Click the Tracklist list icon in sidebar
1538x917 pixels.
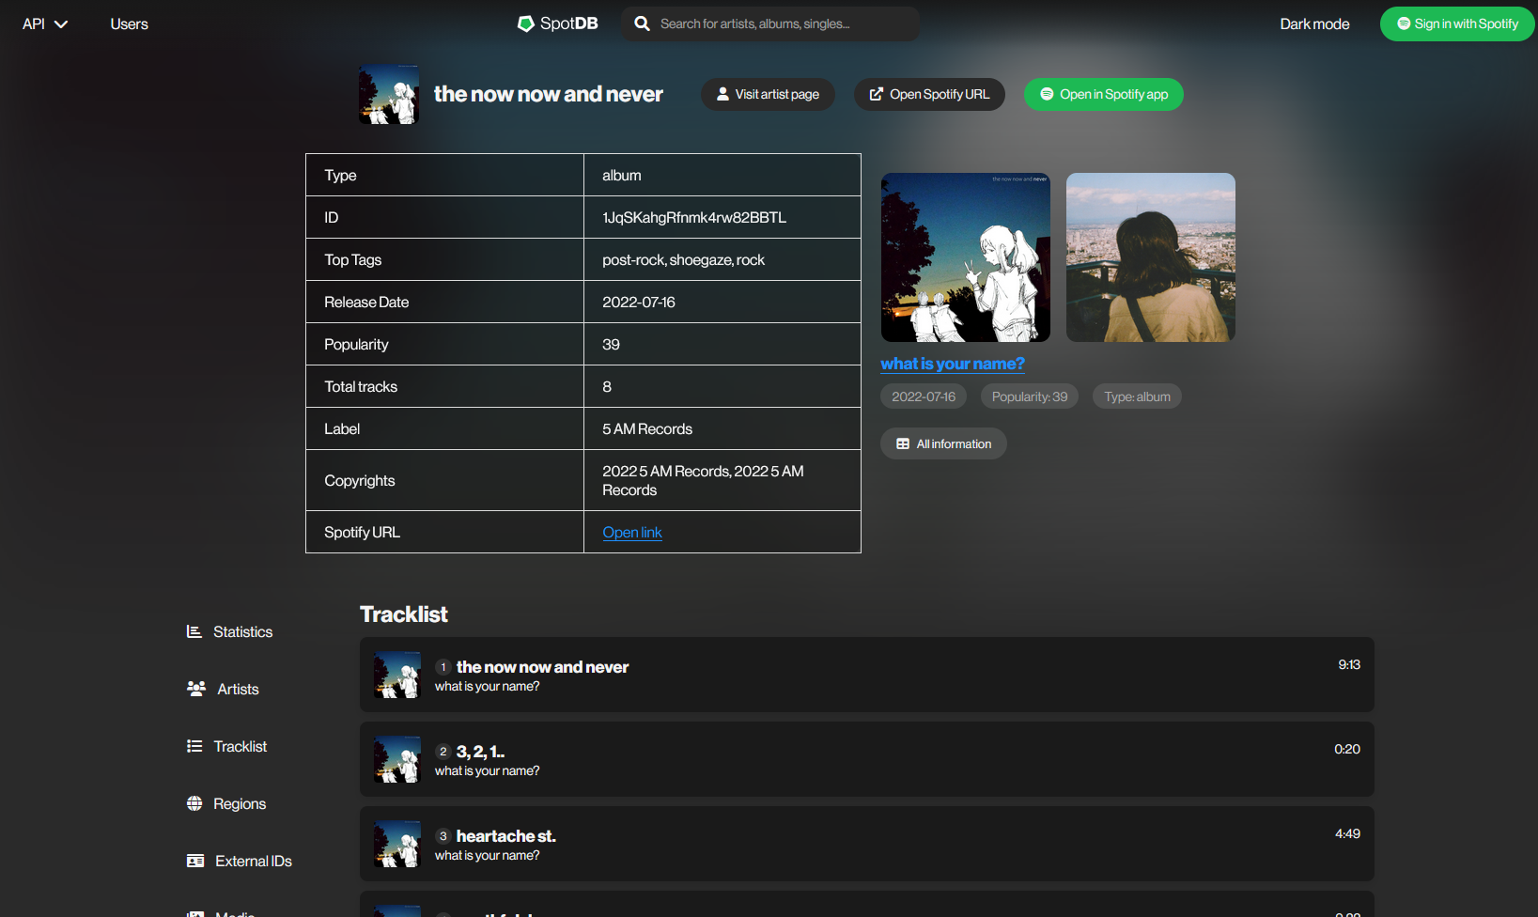point(194,746)
